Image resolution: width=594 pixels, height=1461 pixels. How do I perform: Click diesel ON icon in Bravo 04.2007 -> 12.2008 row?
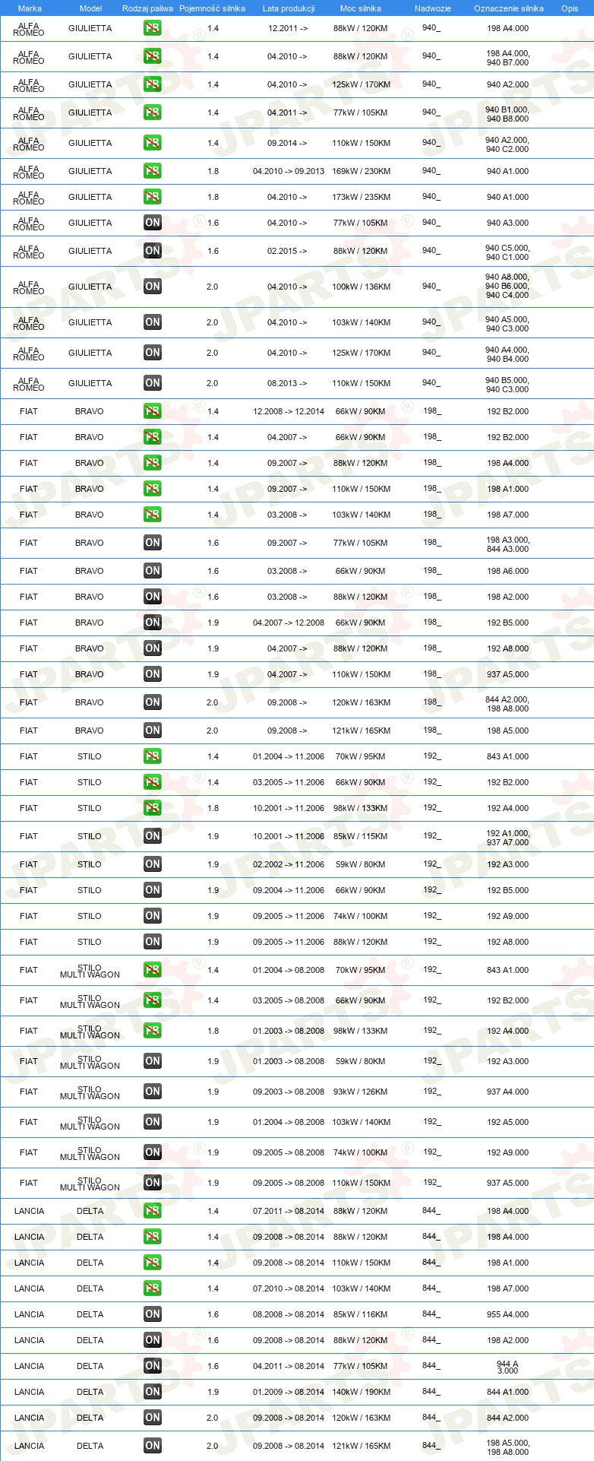153,623
